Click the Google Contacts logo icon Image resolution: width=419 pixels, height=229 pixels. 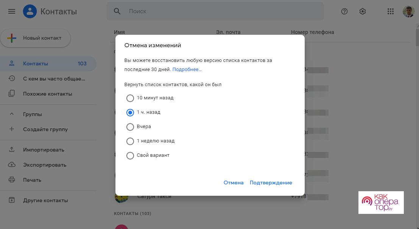click(30, 11)
